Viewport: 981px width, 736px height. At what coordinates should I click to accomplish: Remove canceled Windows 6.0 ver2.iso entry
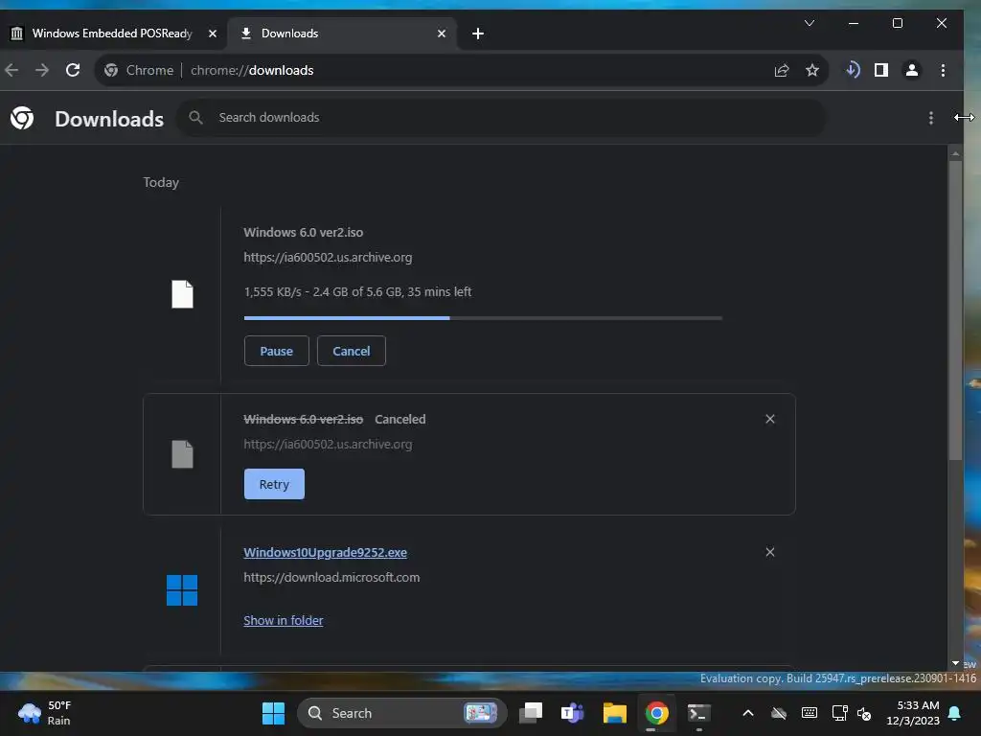(x=770, y=419)
